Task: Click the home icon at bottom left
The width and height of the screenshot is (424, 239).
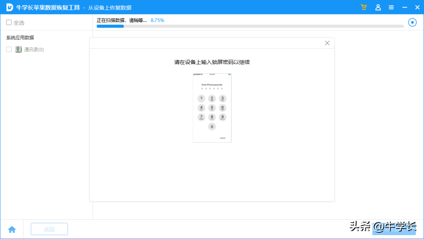Action: click(x=12, y=229)
